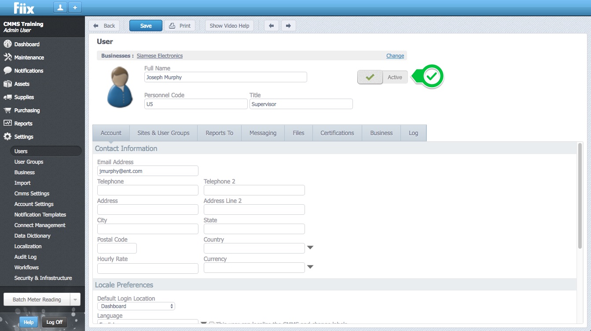Image resolution: width=591 pixels, height=331 pixels.
Task: Open Security & Infrastructure
Action: 43,278
